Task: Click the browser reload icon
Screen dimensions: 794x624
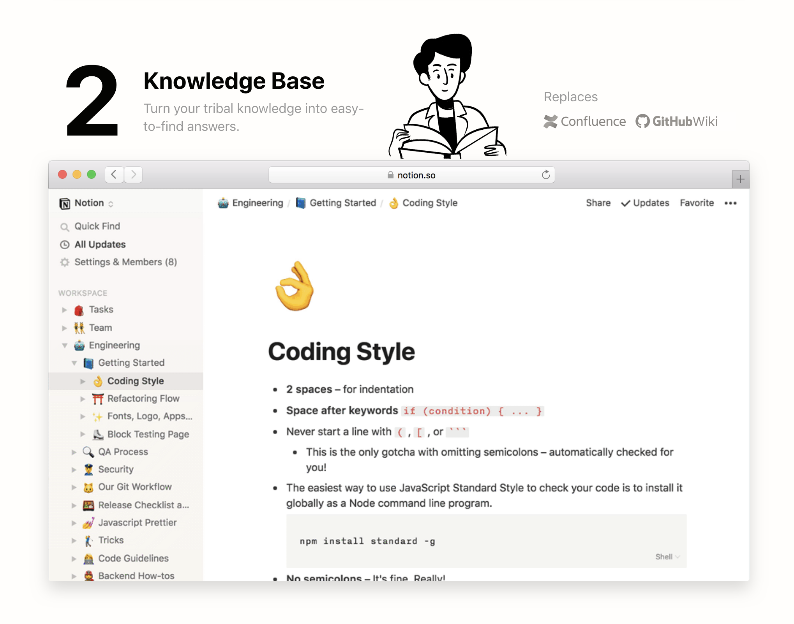Action: [x=545, y=175]
